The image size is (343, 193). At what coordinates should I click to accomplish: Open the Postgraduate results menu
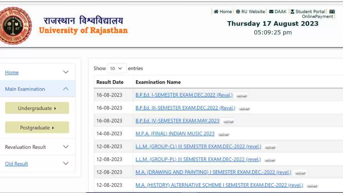37,128
